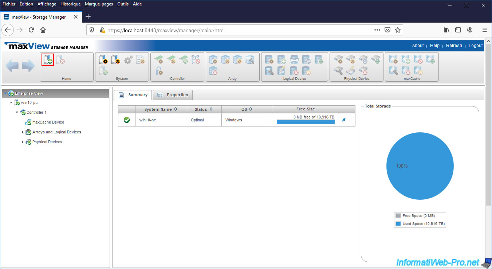Click the Logout link
Image resolution: width=492 pixels, height=269 pixels.
coord(475,46)
